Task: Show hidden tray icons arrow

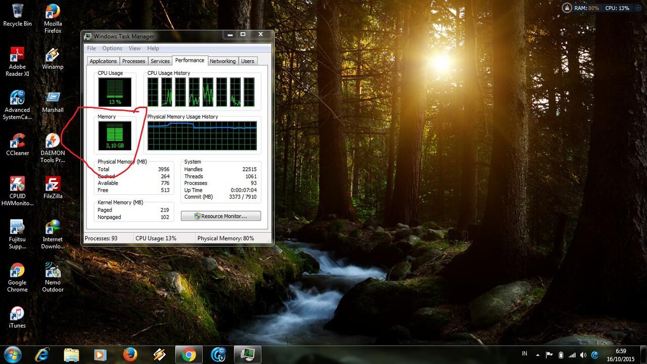Action: (537, 355)
